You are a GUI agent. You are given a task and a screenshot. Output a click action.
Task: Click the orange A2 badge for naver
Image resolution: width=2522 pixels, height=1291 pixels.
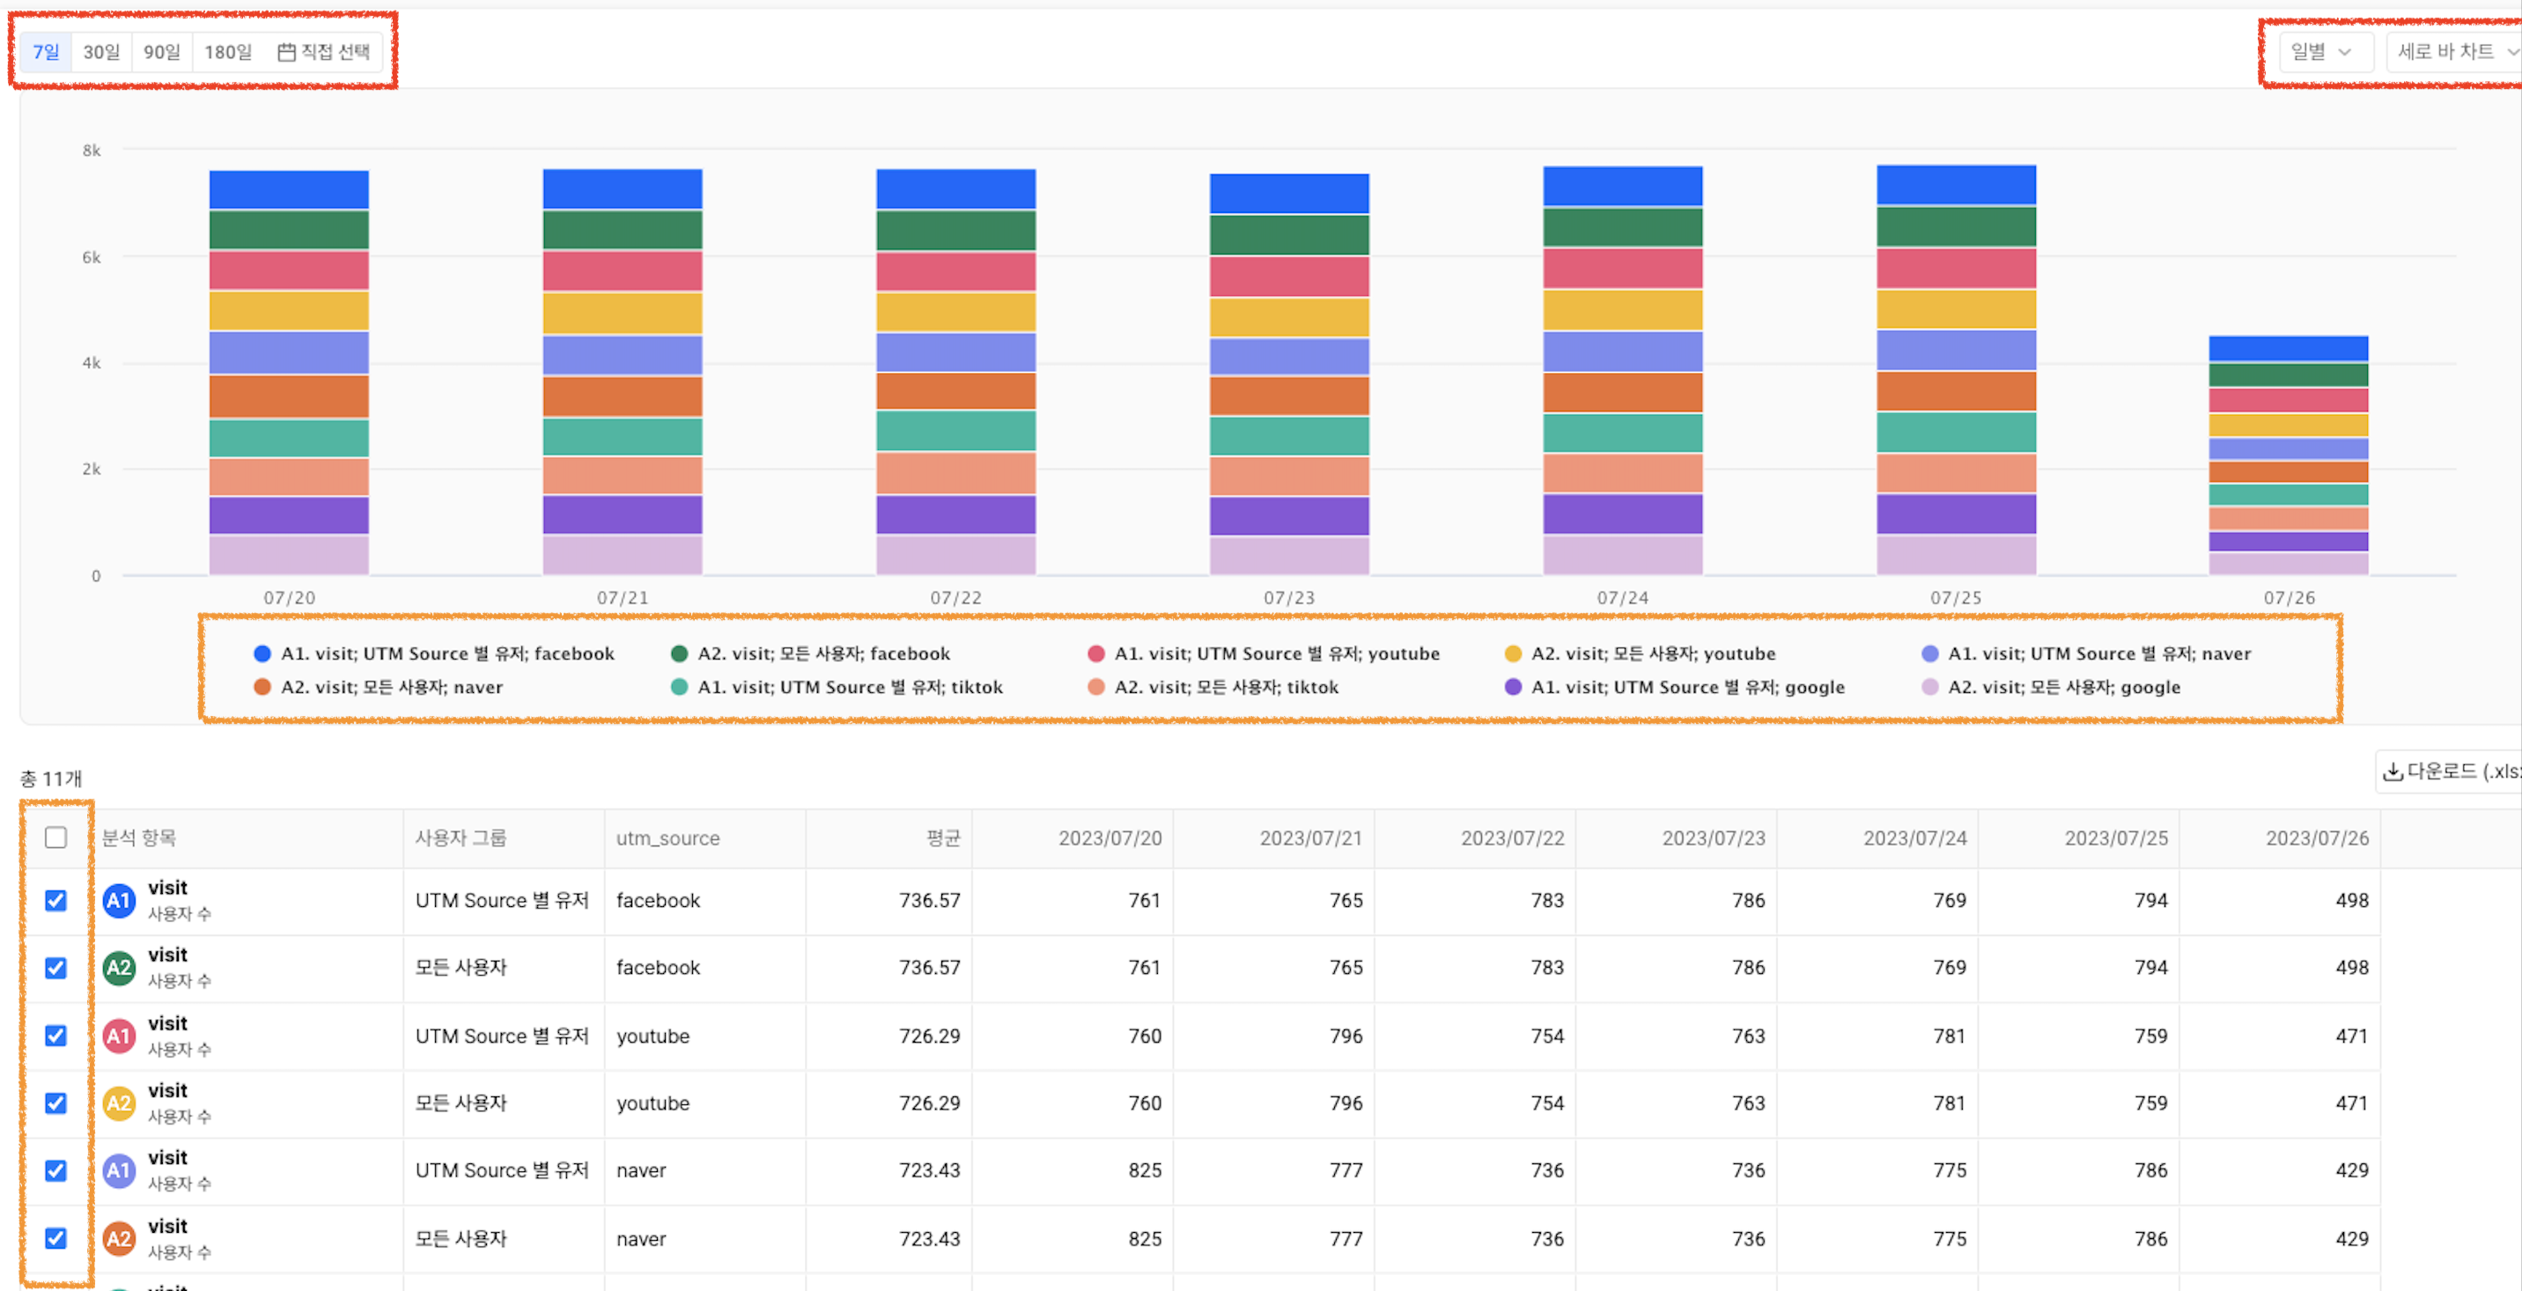(119, 1238)
